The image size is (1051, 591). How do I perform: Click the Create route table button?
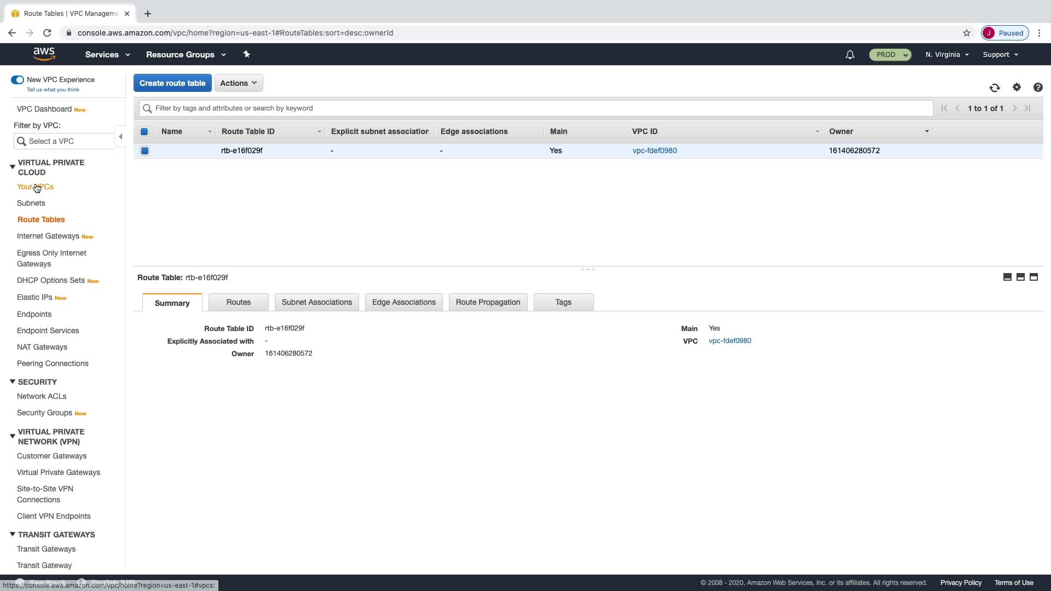[x=172, y=83]
